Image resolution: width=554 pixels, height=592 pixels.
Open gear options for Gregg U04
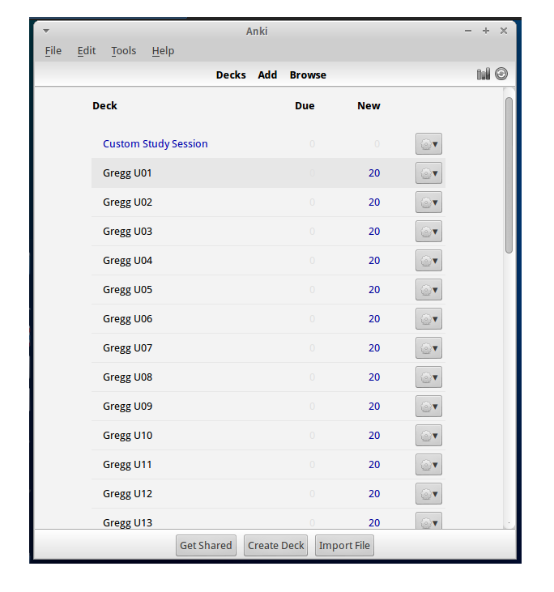tap(428, 261)
